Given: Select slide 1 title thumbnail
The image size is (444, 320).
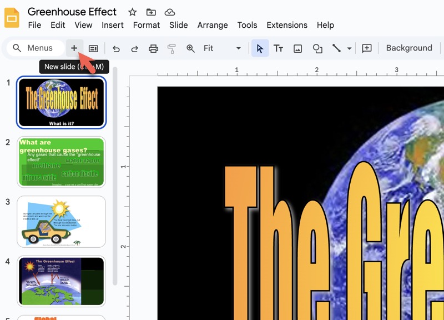Looking at the screenshot, I should [62, 102].
